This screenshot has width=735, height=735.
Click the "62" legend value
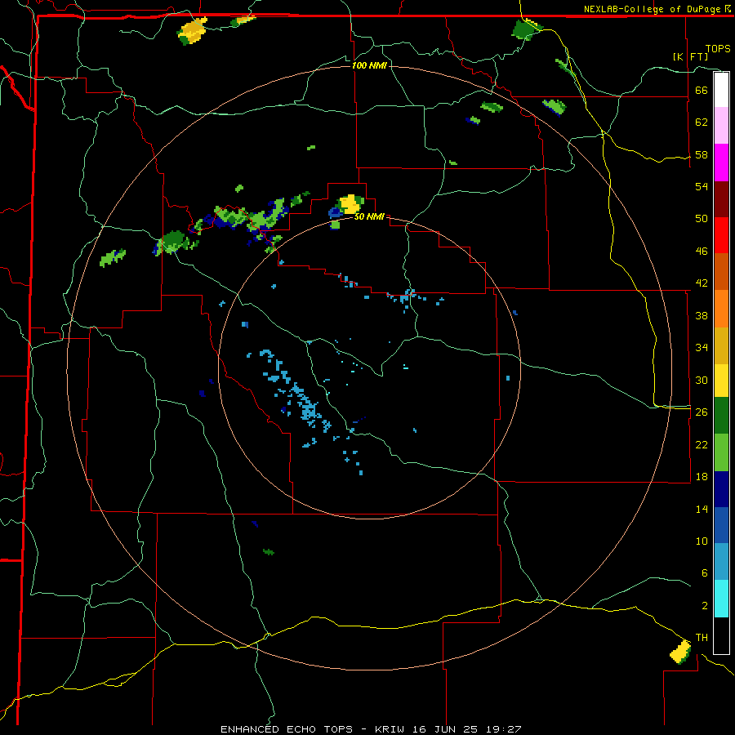tap(702, 122)
